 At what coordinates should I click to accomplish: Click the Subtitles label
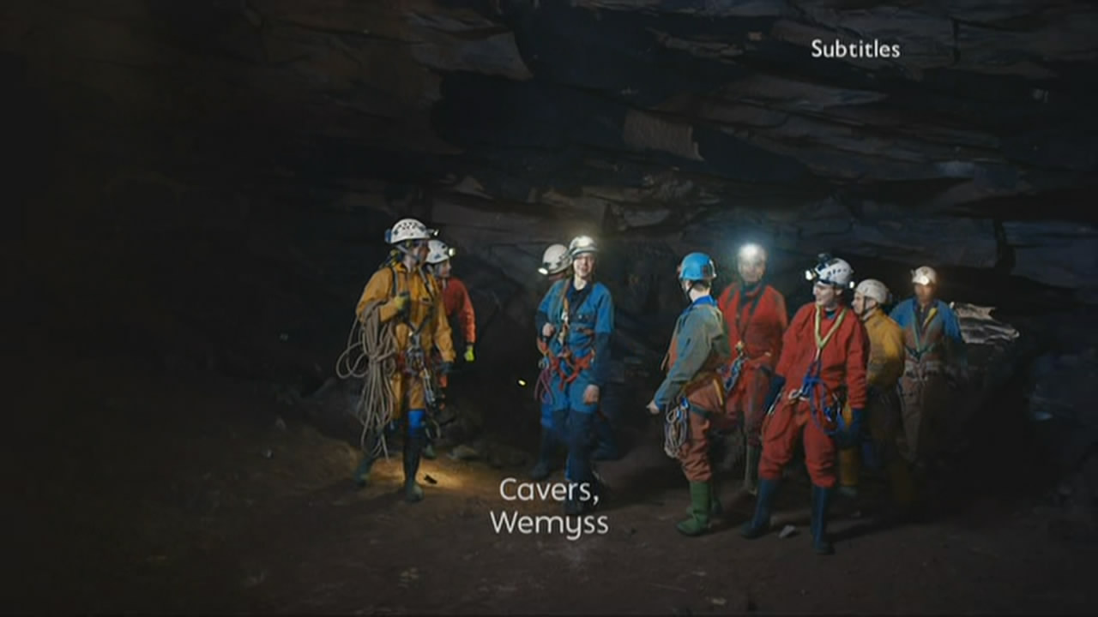pos(855,49)
